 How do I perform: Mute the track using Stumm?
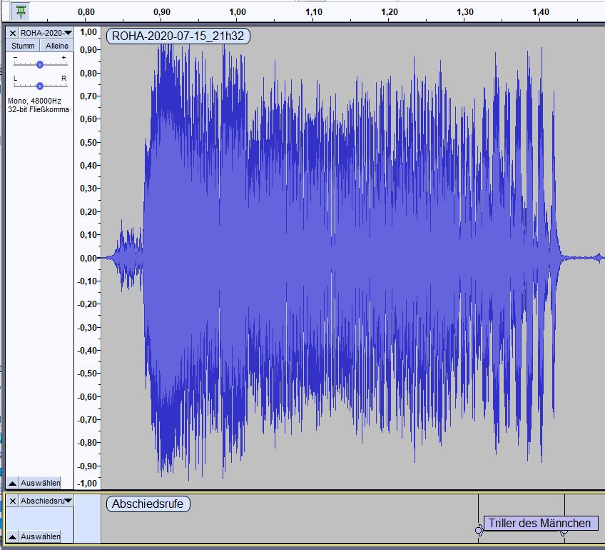(23, 46)
